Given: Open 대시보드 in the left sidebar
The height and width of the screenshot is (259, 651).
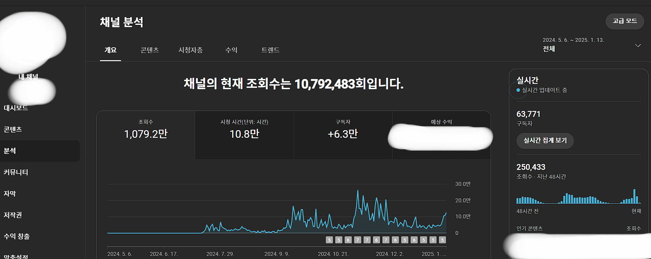Looking at the screenshot, I should (x=16, y=107).
